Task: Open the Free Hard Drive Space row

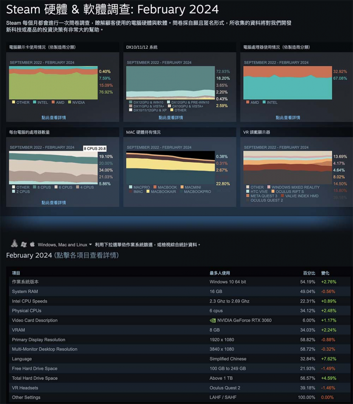Action: coord(179,368)
